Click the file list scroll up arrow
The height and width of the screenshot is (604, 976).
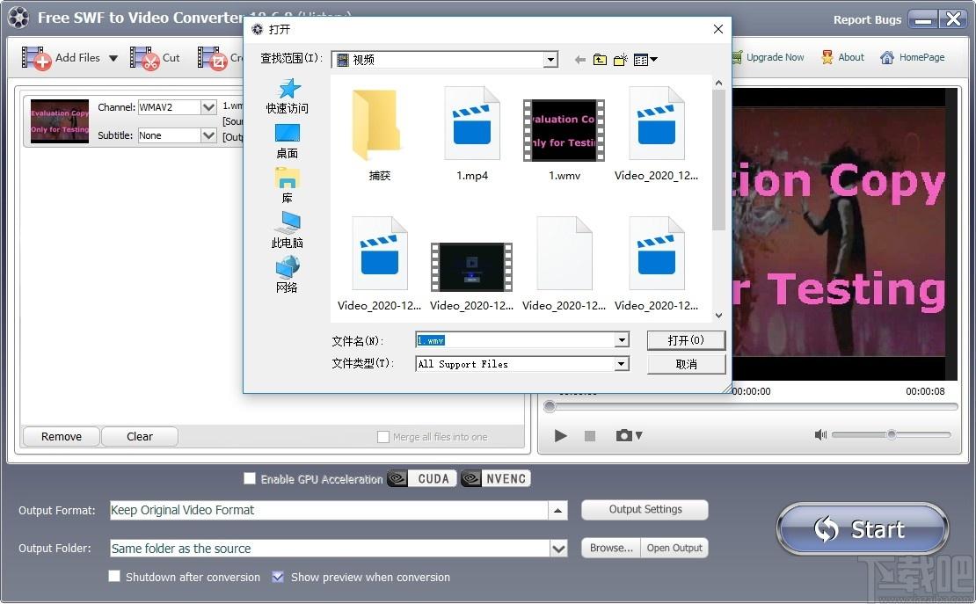719,83
